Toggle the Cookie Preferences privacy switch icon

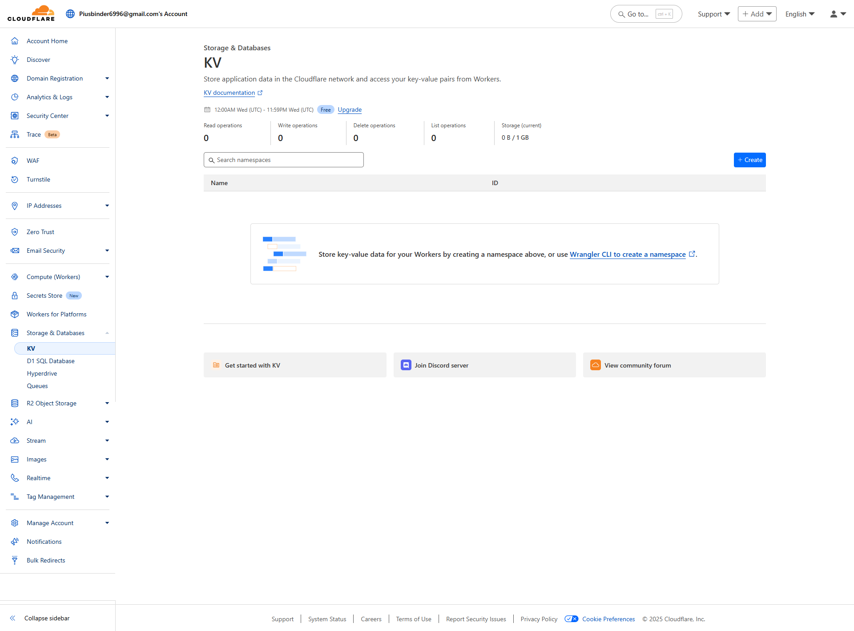(x=571, y=619)
